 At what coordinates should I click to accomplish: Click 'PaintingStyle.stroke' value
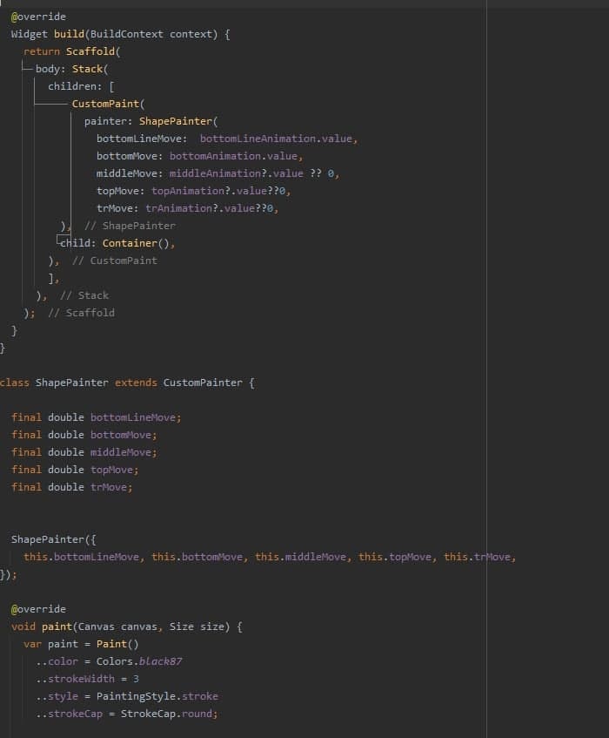(x=157, y=695)
